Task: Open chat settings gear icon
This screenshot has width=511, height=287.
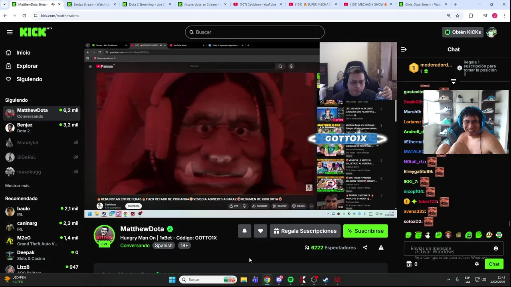Action: 477,264
